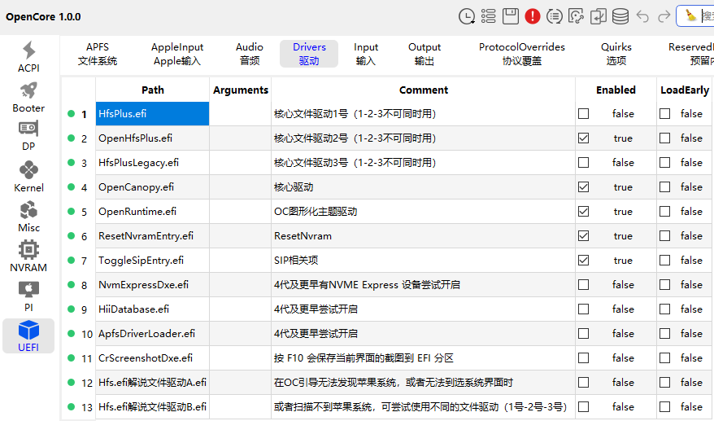
Task: Click the Enabled column header
Action: pyautogui.click(x=616, y=90)
